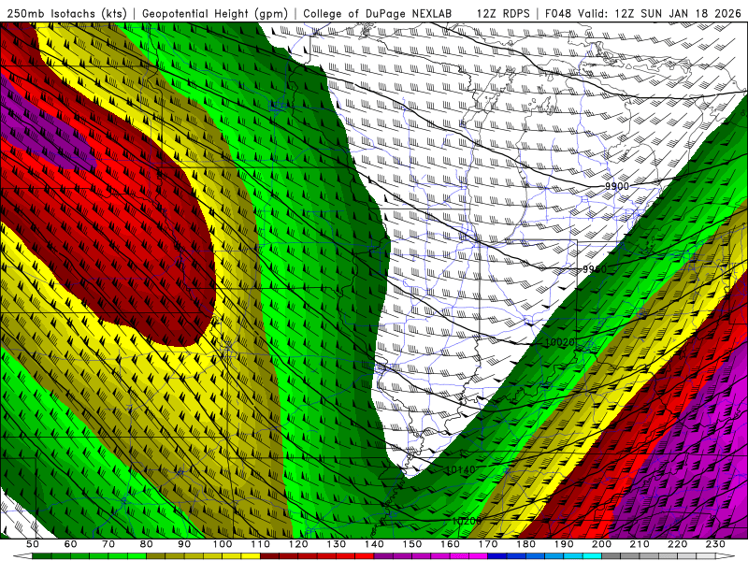This screenshot has height=561, width=748.
Task: Click the darkest gray legend swatch starting at 200
Action: (x=611, y=555)
